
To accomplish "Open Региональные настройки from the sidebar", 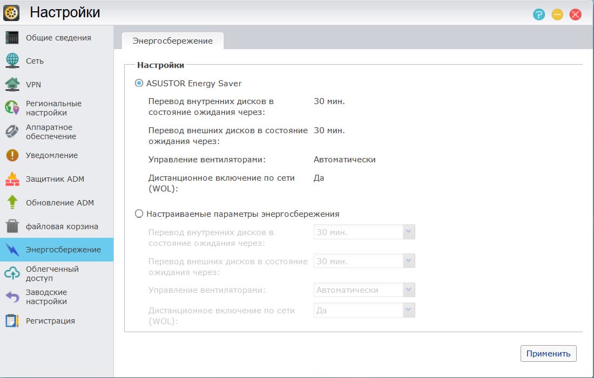I will (12, 107).
